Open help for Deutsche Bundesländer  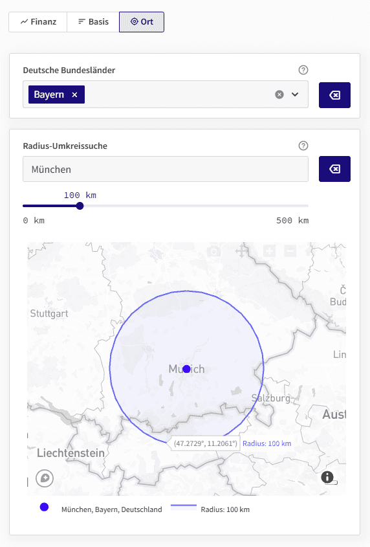(x=303, y=70)
